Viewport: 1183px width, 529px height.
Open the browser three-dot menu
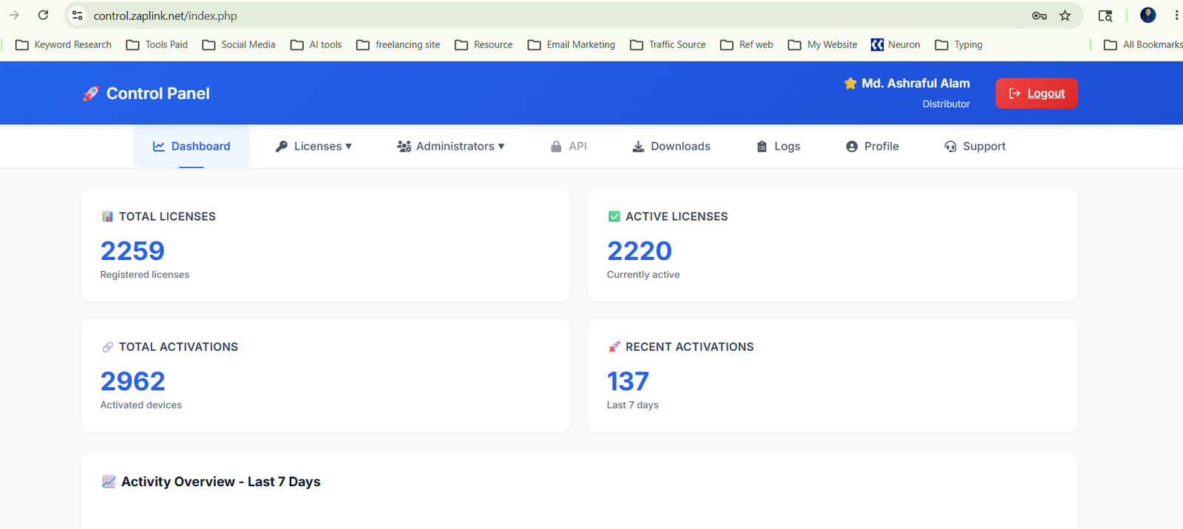tap(1176, 15)
